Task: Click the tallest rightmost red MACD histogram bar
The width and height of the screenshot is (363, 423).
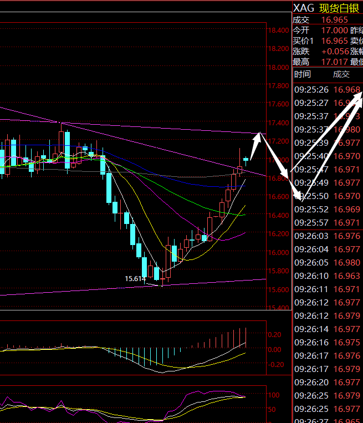Action: coord(246,338)
